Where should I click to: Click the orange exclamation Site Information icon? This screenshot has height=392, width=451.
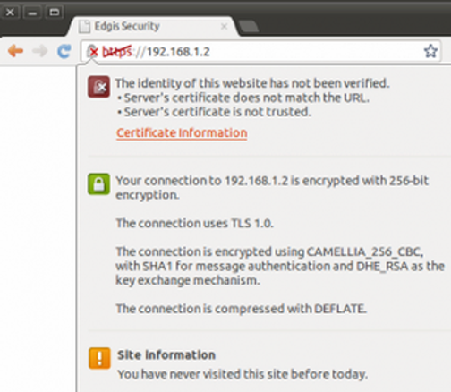click(99, 358)
